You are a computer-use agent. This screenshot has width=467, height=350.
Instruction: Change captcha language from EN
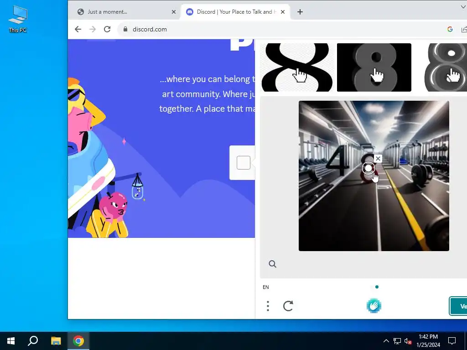point(266,287)
